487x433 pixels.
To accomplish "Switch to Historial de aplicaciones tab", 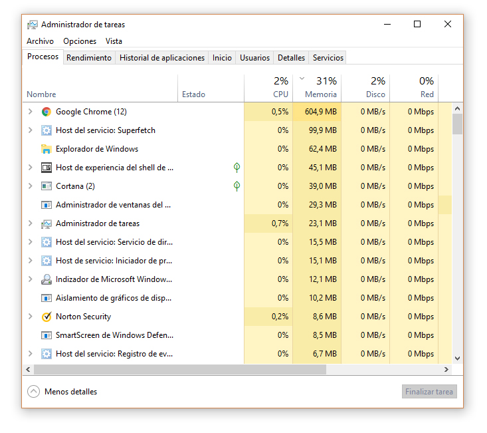I will 162,58.
